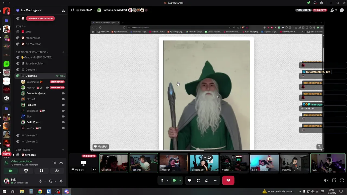Collapse STAFF category
Screen dimensions: 347x195
tap(21, 27)
